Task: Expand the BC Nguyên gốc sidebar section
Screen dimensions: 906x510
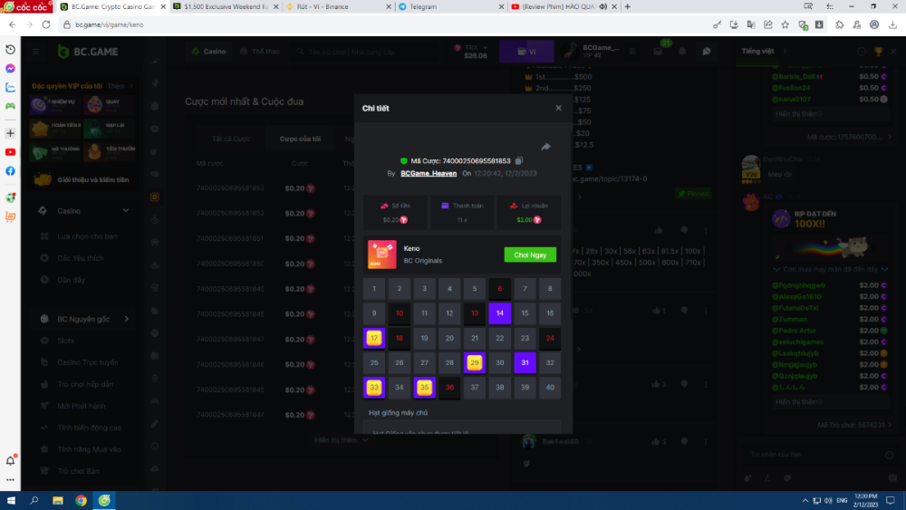Action: pos(126,319)
